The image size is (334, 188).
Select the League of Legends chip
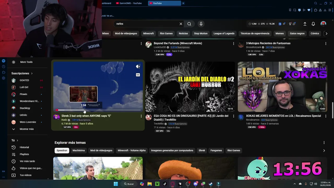224,33
